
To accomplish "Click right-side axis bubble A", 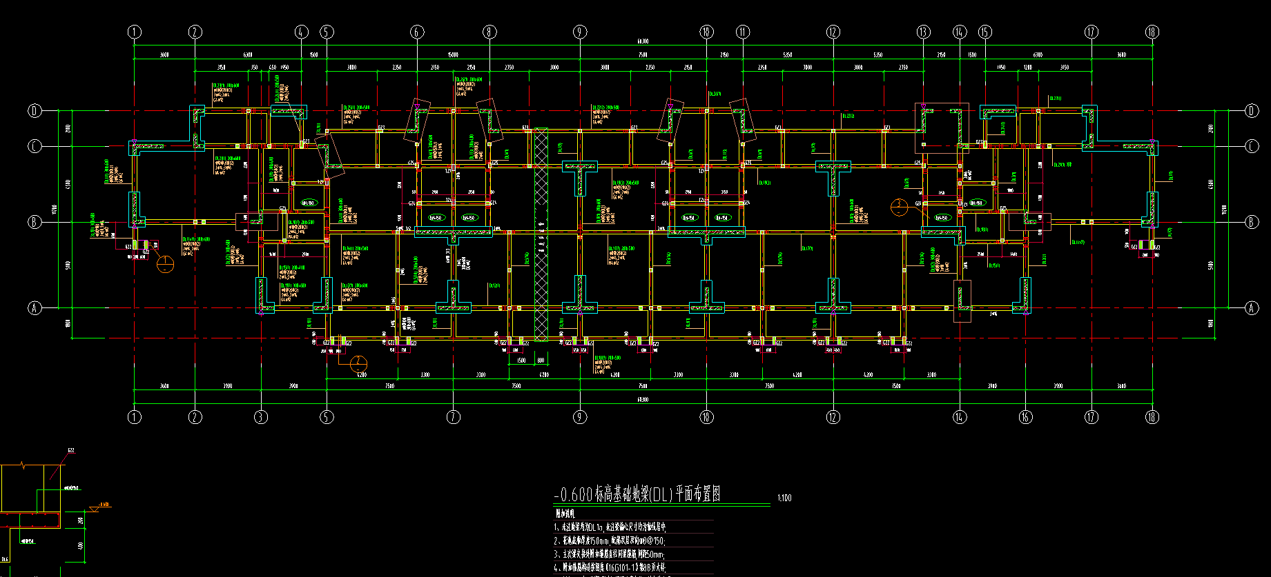I will click(1252, 308).
